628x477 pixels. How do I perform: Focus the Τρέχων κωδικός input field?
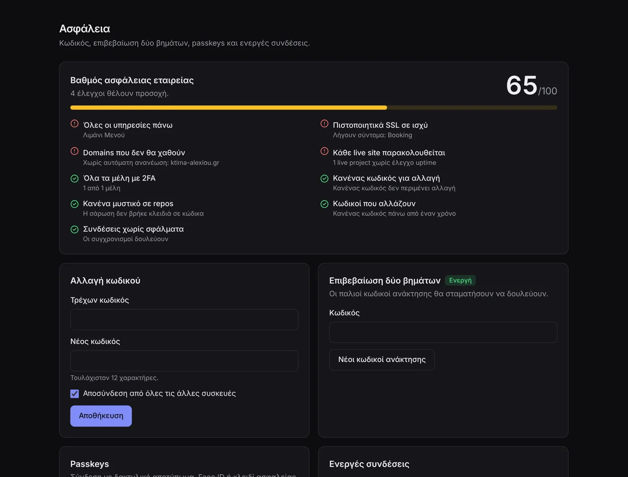pos(184,320)
